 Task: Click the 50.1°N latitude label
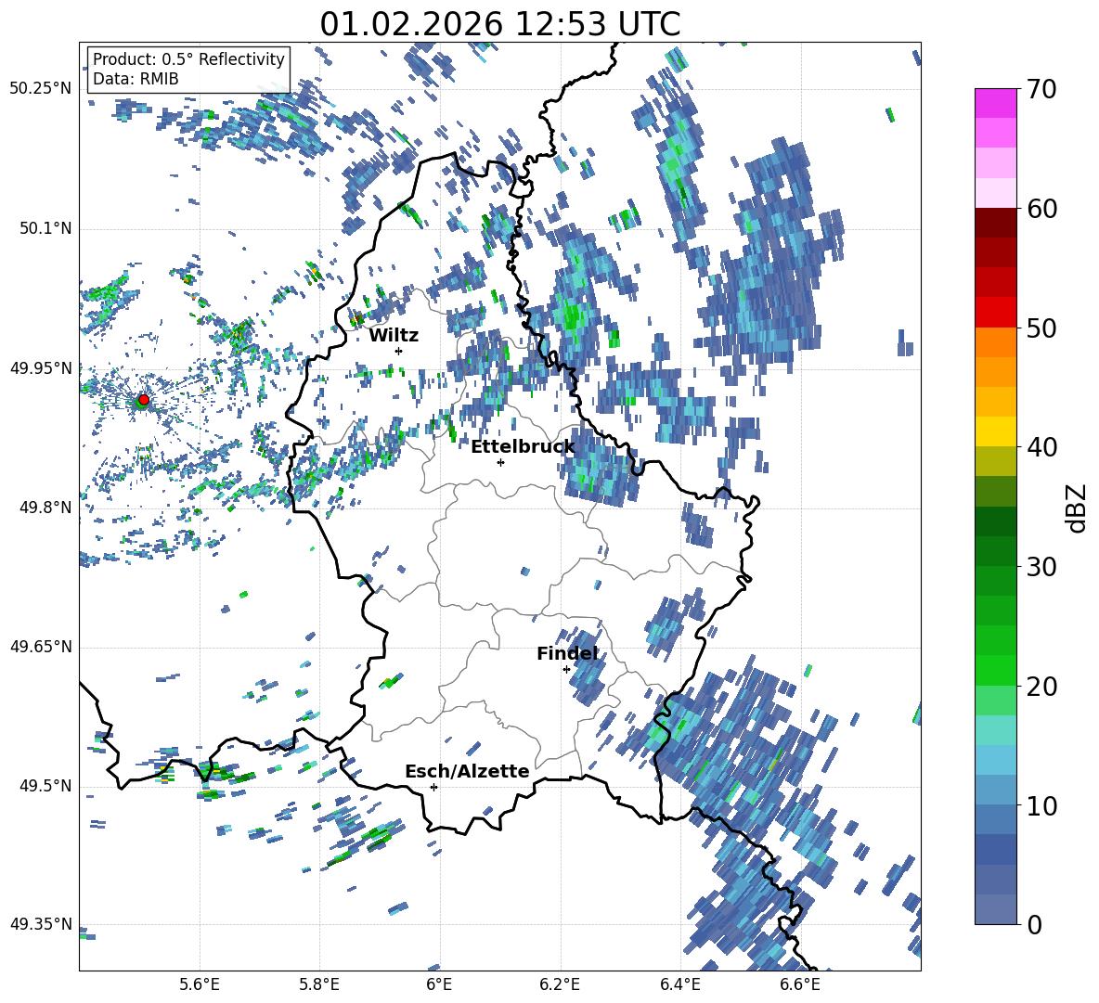[x=45, y=228]
